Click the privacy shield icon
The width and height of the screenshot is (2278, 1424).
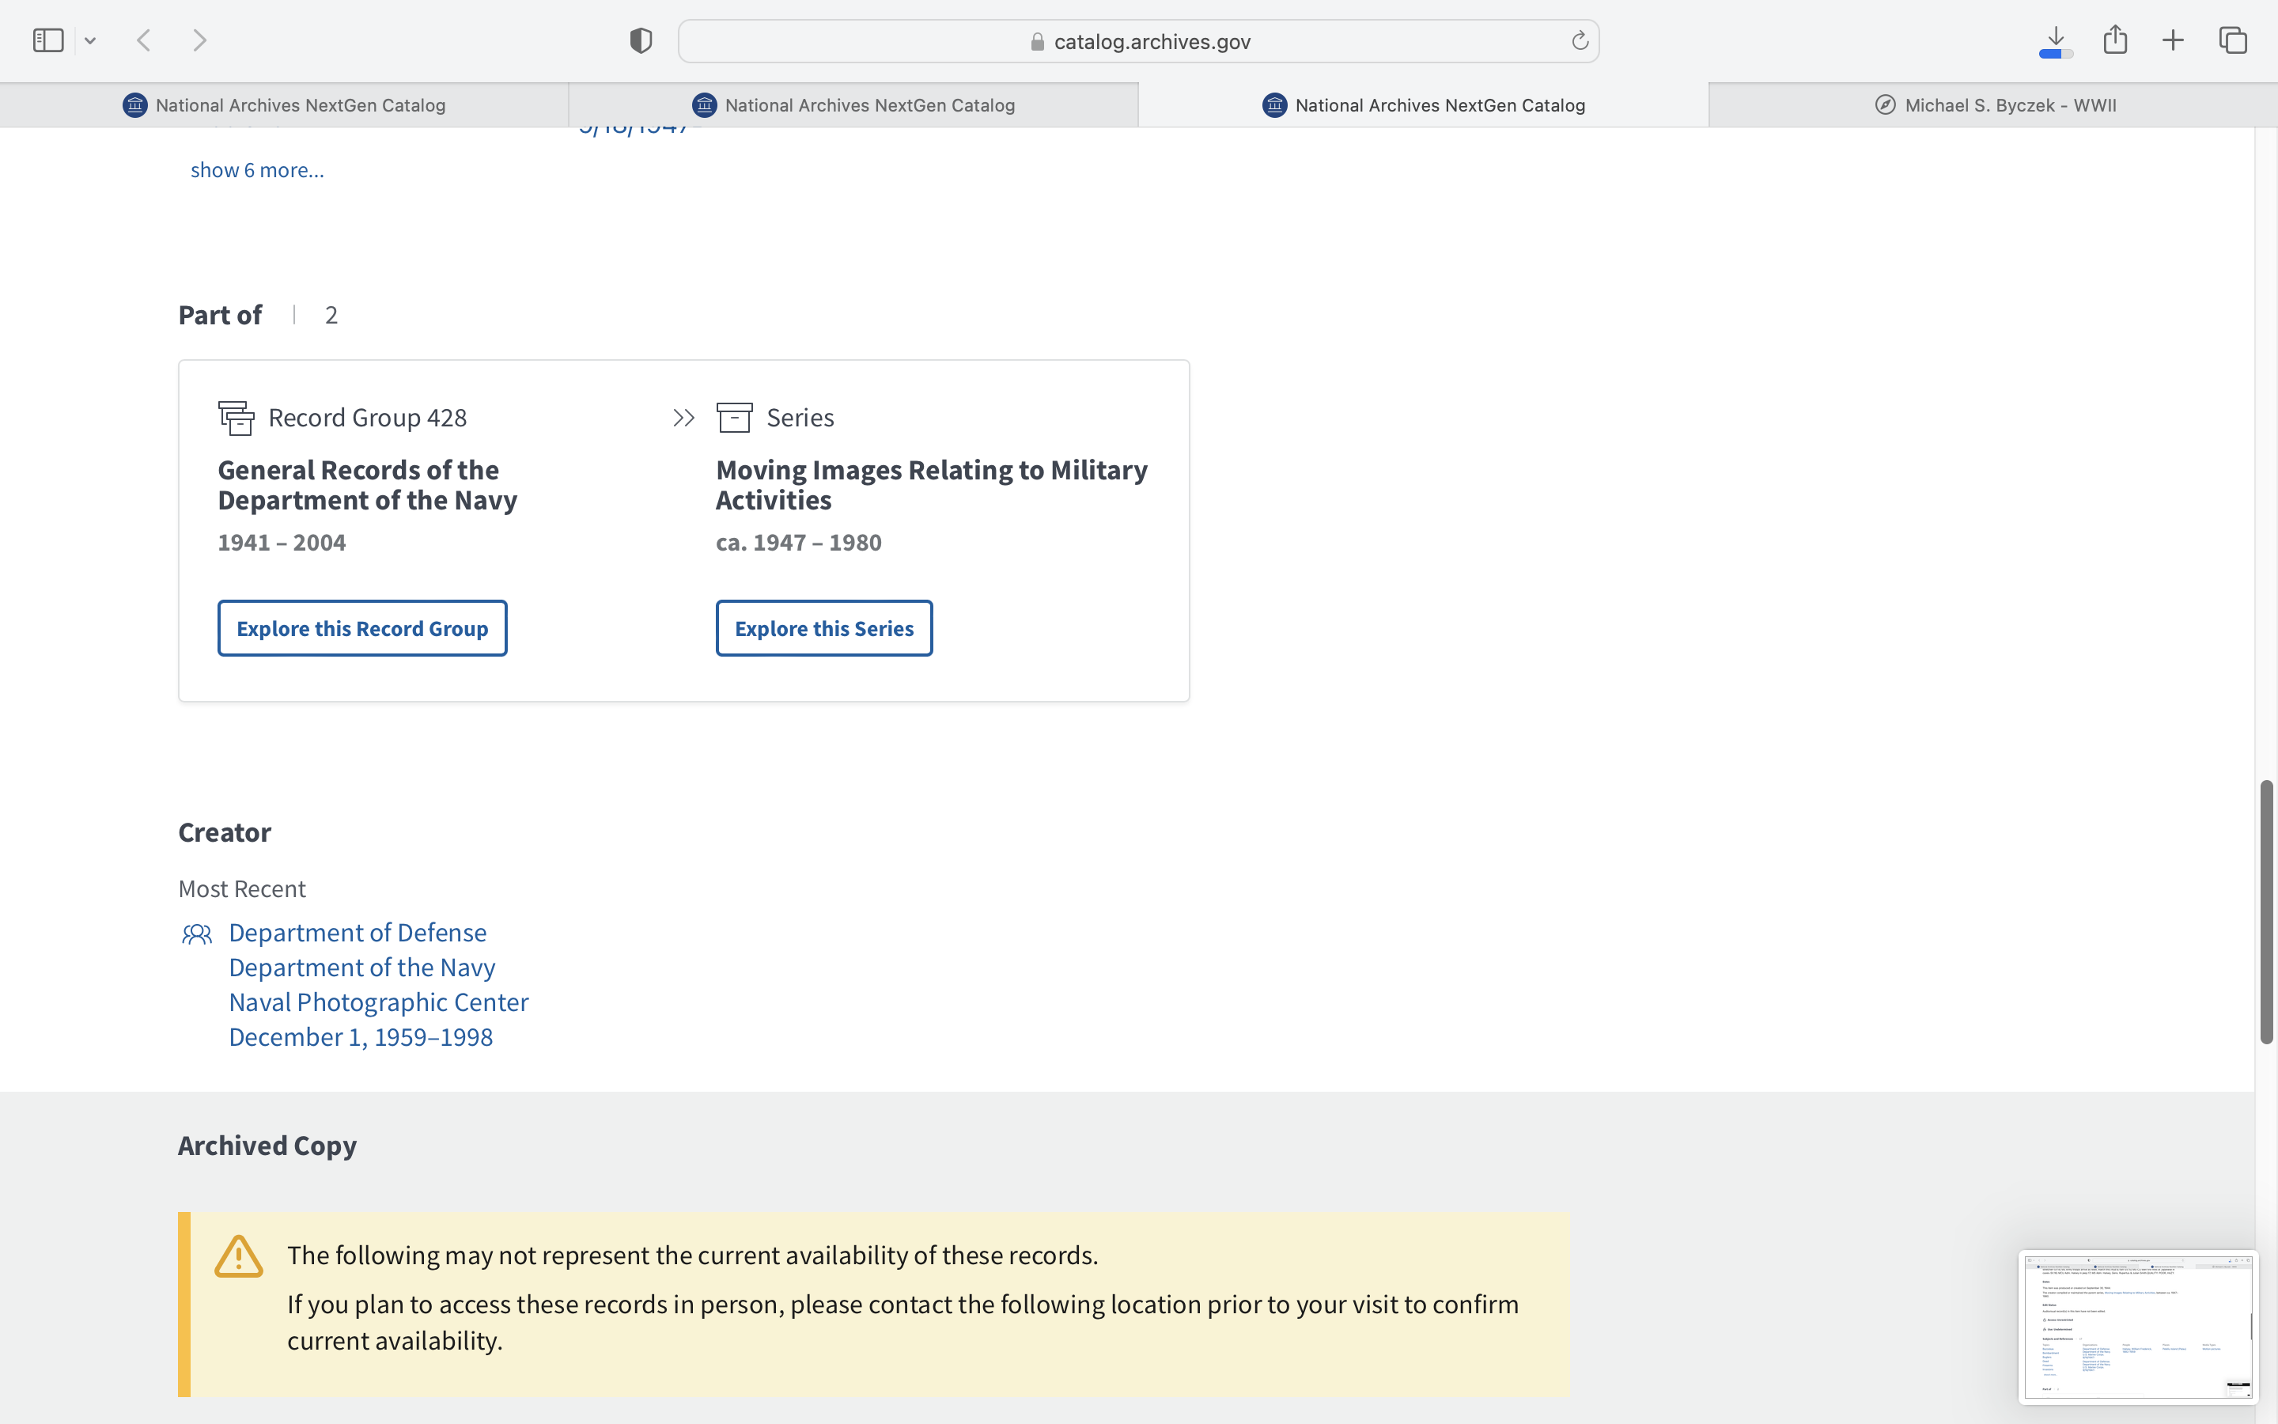[x=641, y=40]
